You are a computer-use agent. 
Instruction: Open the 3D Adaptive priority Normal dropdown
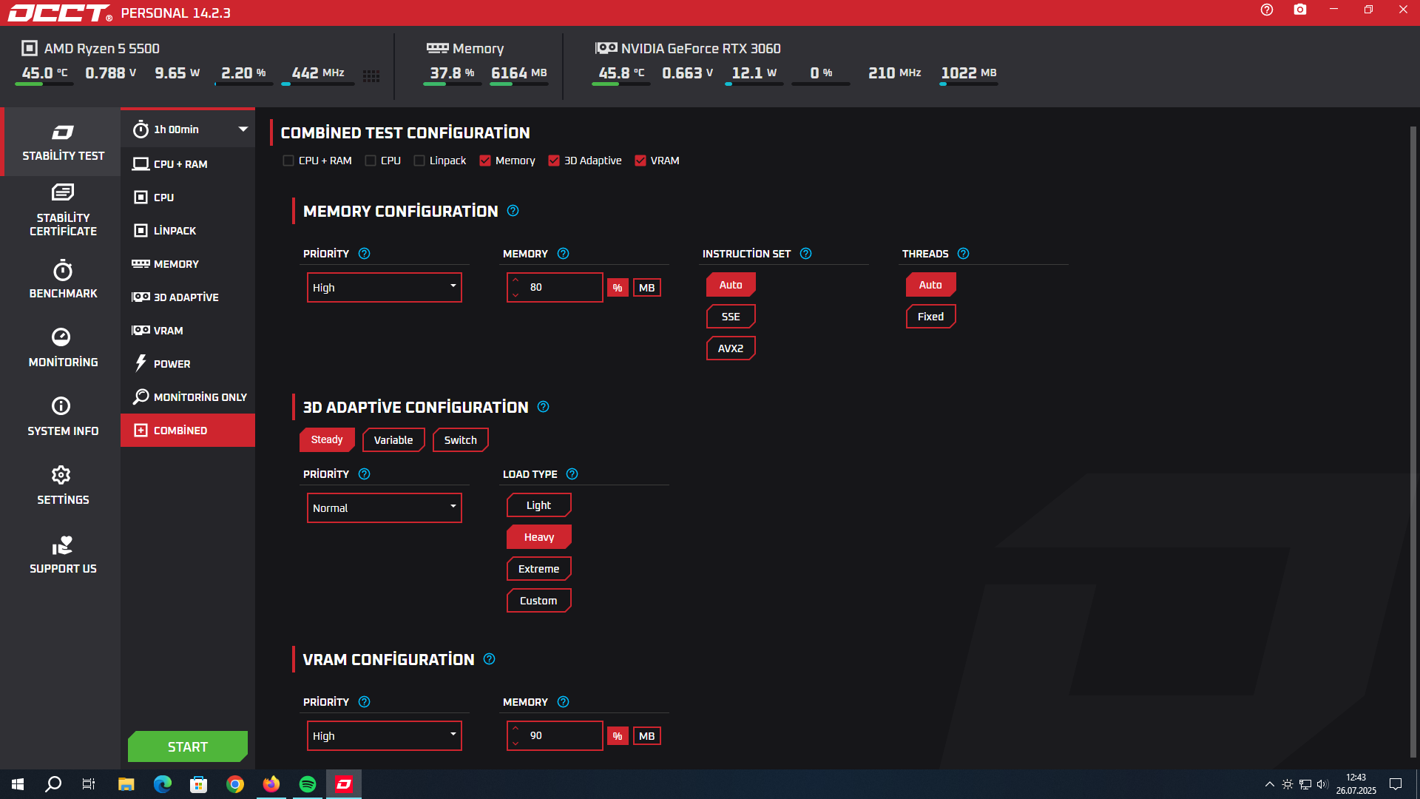pyautogui.click(x=384, y=508)
